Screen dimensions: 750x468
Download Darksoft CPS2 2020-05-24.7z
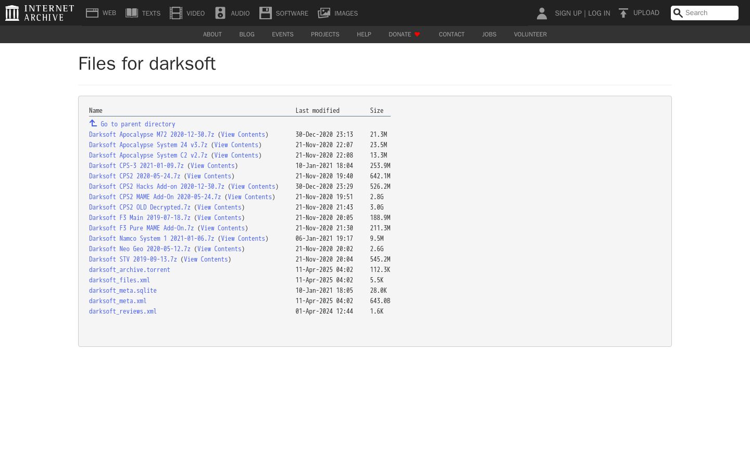(x=135, y=176)
